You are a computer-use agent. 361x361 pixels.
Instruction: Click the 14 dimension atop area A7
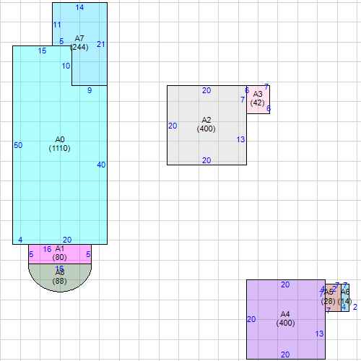click(79, 7)
